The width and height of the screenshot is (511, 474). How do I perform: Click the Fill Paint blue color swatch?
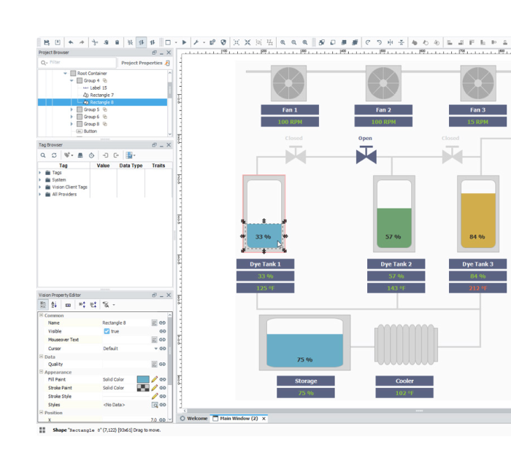pyautogui.click(x=143, y=379)
